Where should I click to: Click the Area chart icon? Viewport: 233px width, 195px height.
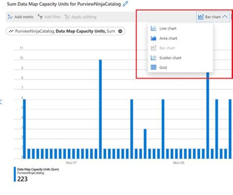coord(153,38)
